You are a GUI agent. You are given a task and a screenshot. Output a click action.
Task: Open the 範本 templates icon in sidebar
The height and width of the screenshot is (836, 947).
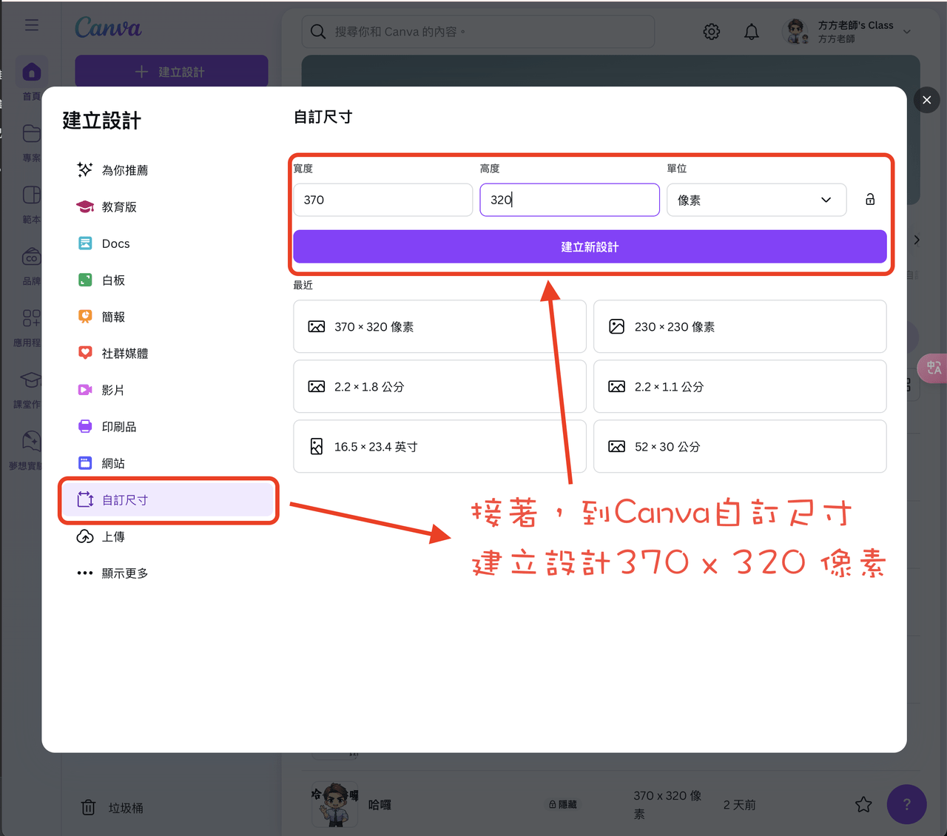click(x=32, y=195)
